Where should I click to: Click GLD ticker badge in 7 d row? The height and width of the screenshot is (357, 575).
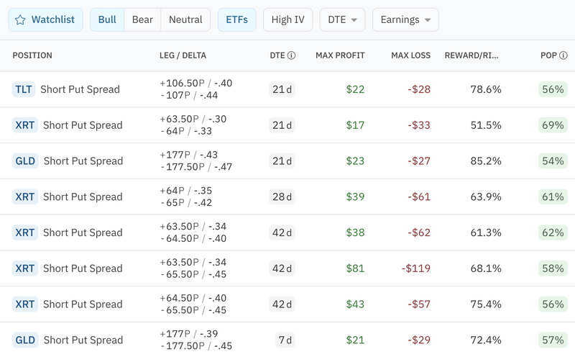point(25,340)
